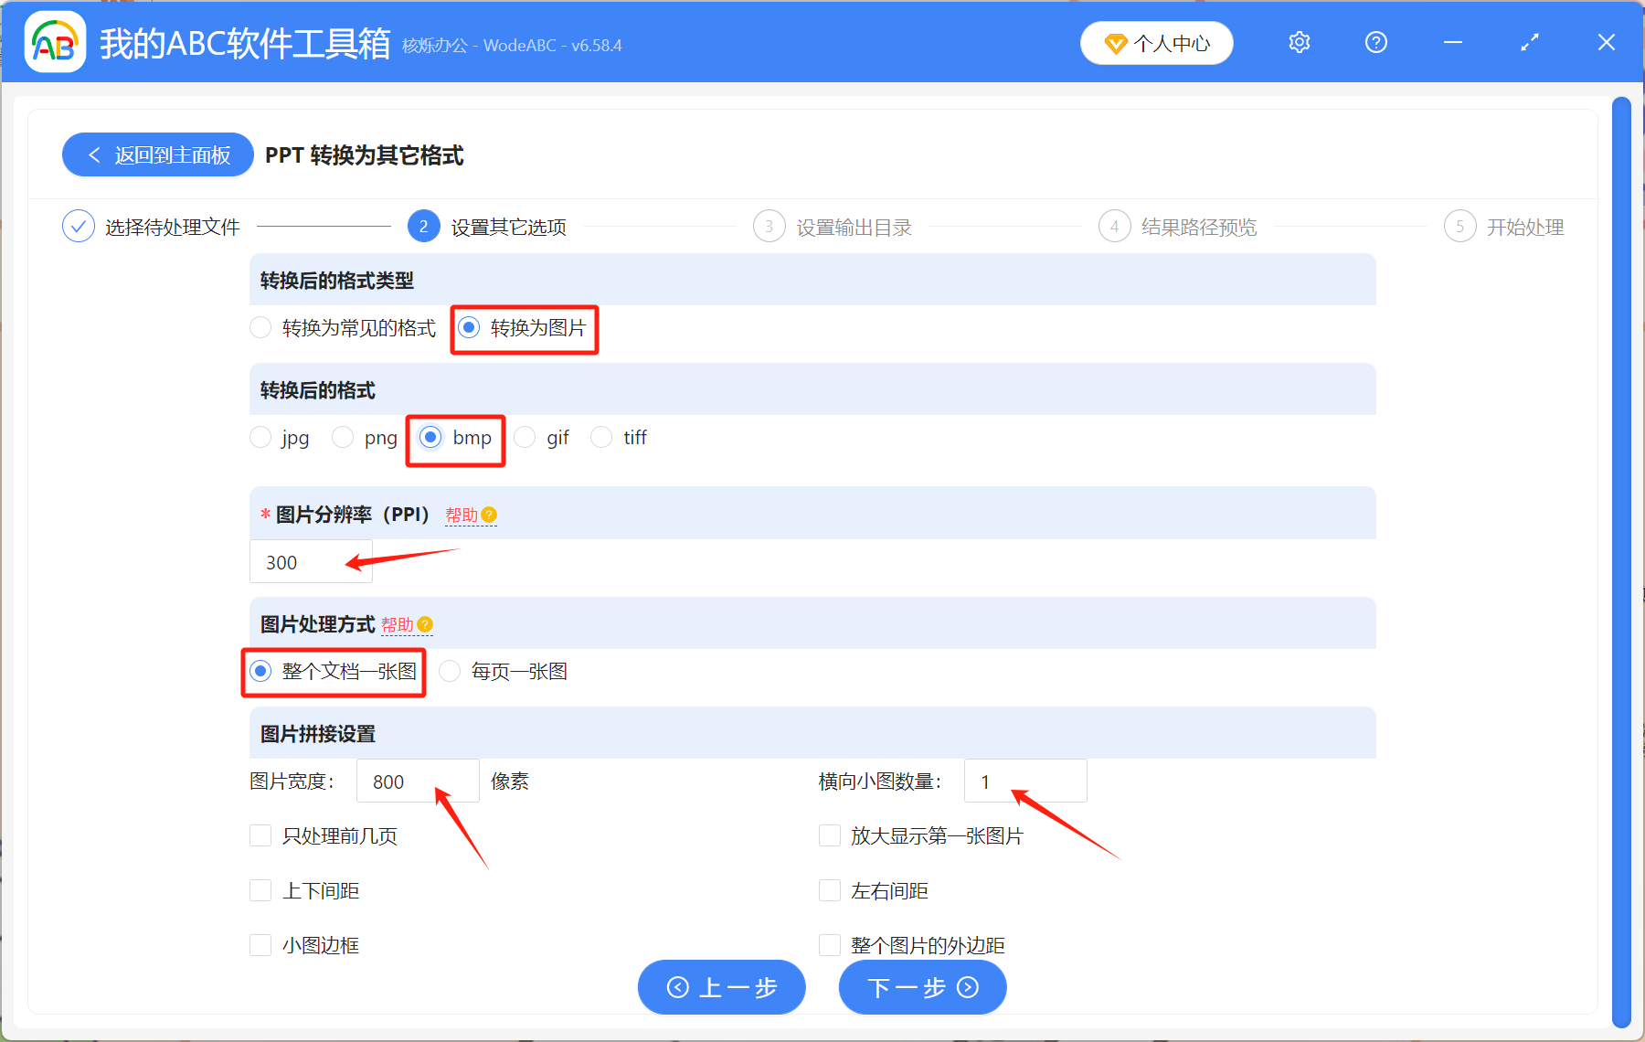Click the numbered circle for step 2
The image size is (1645, 1042).
click(x=423, y=226)
